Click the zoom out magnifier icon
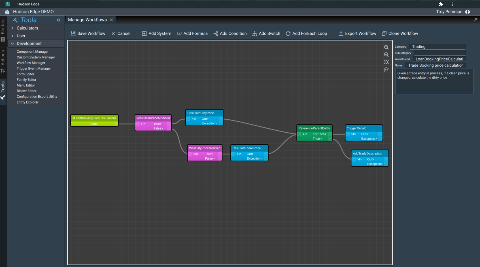Viewport: 480px width, 267px height. pyautogui.click(x=386, y=55)
